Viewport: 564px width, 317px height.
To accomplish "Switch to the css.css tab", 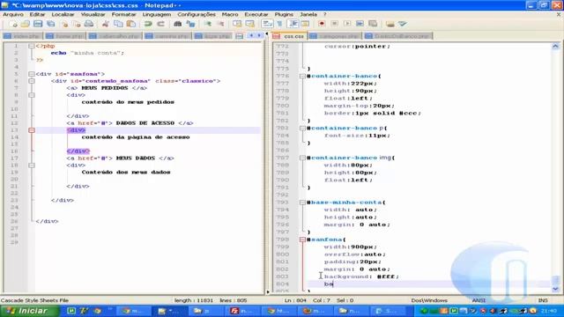I will pyautogui.click(x=289, y=36).
